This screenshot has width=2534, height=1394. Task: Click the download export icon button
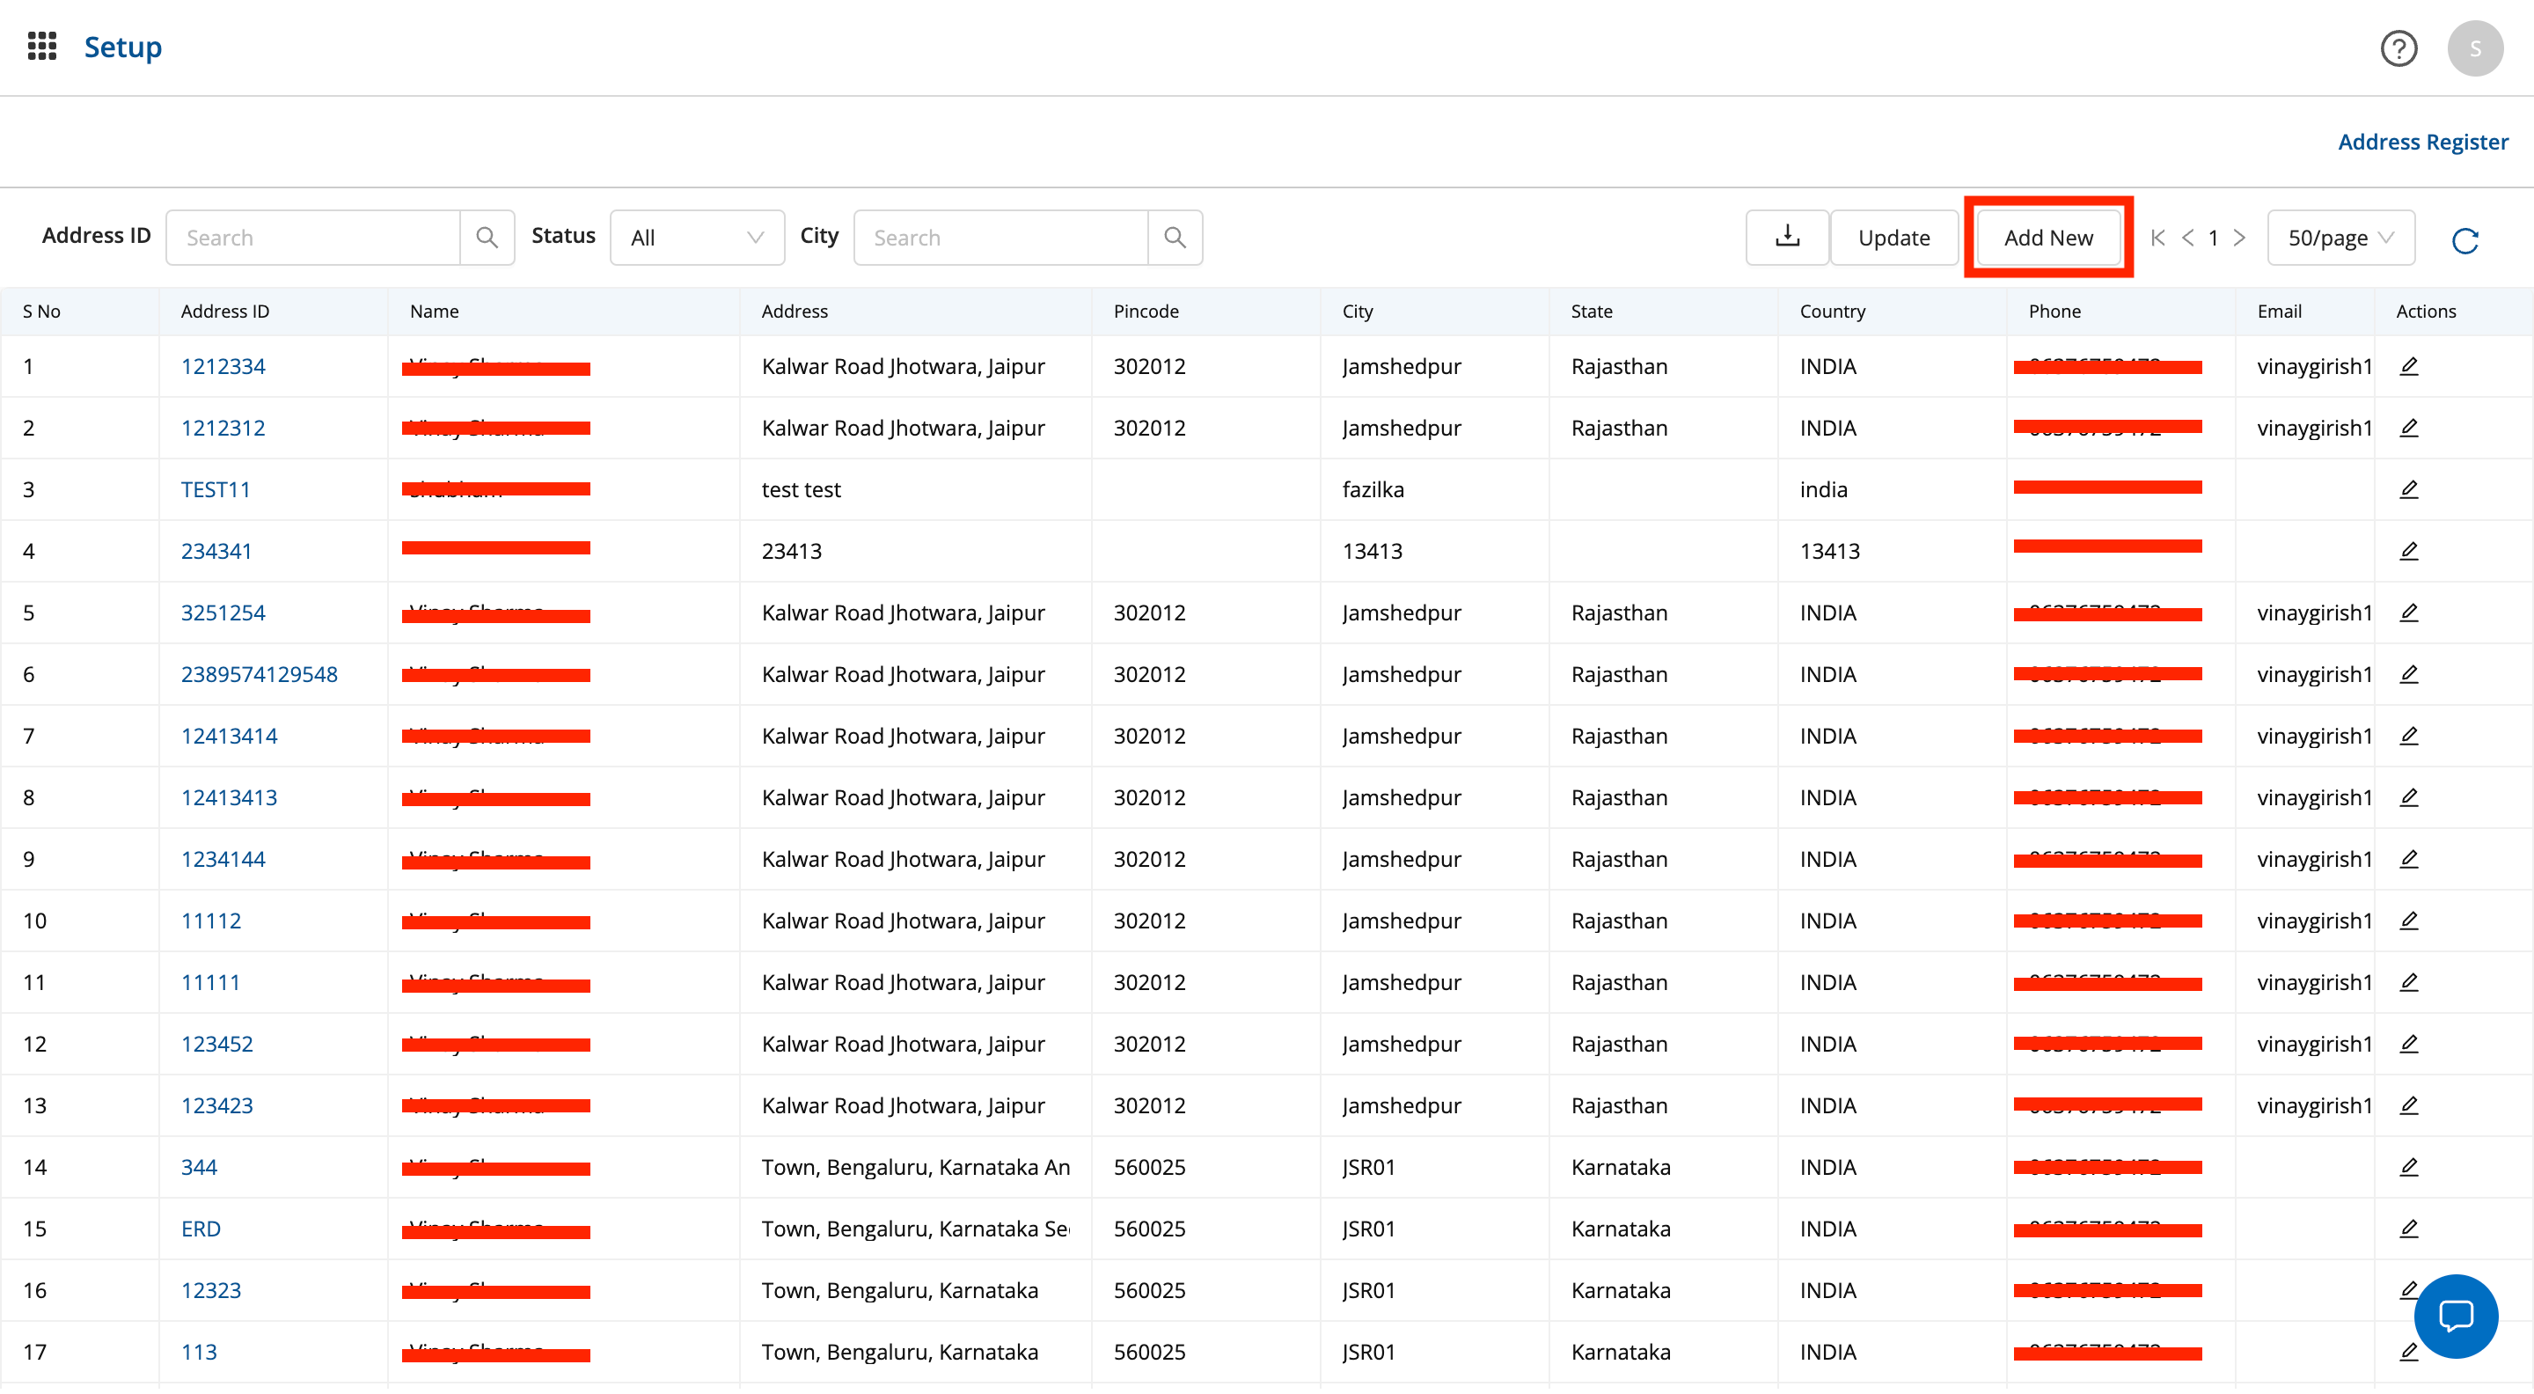click(1786, 237)
